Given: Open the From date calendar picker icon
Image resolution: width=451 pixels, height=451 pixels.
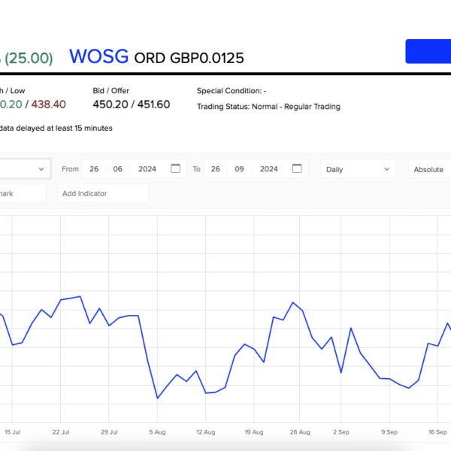Looking at the screenshot, I should point(175,168).
